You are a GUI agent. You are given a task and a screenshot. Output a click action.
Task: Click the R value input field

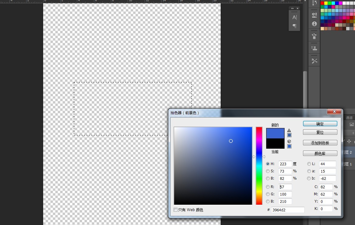pos(285,187)
